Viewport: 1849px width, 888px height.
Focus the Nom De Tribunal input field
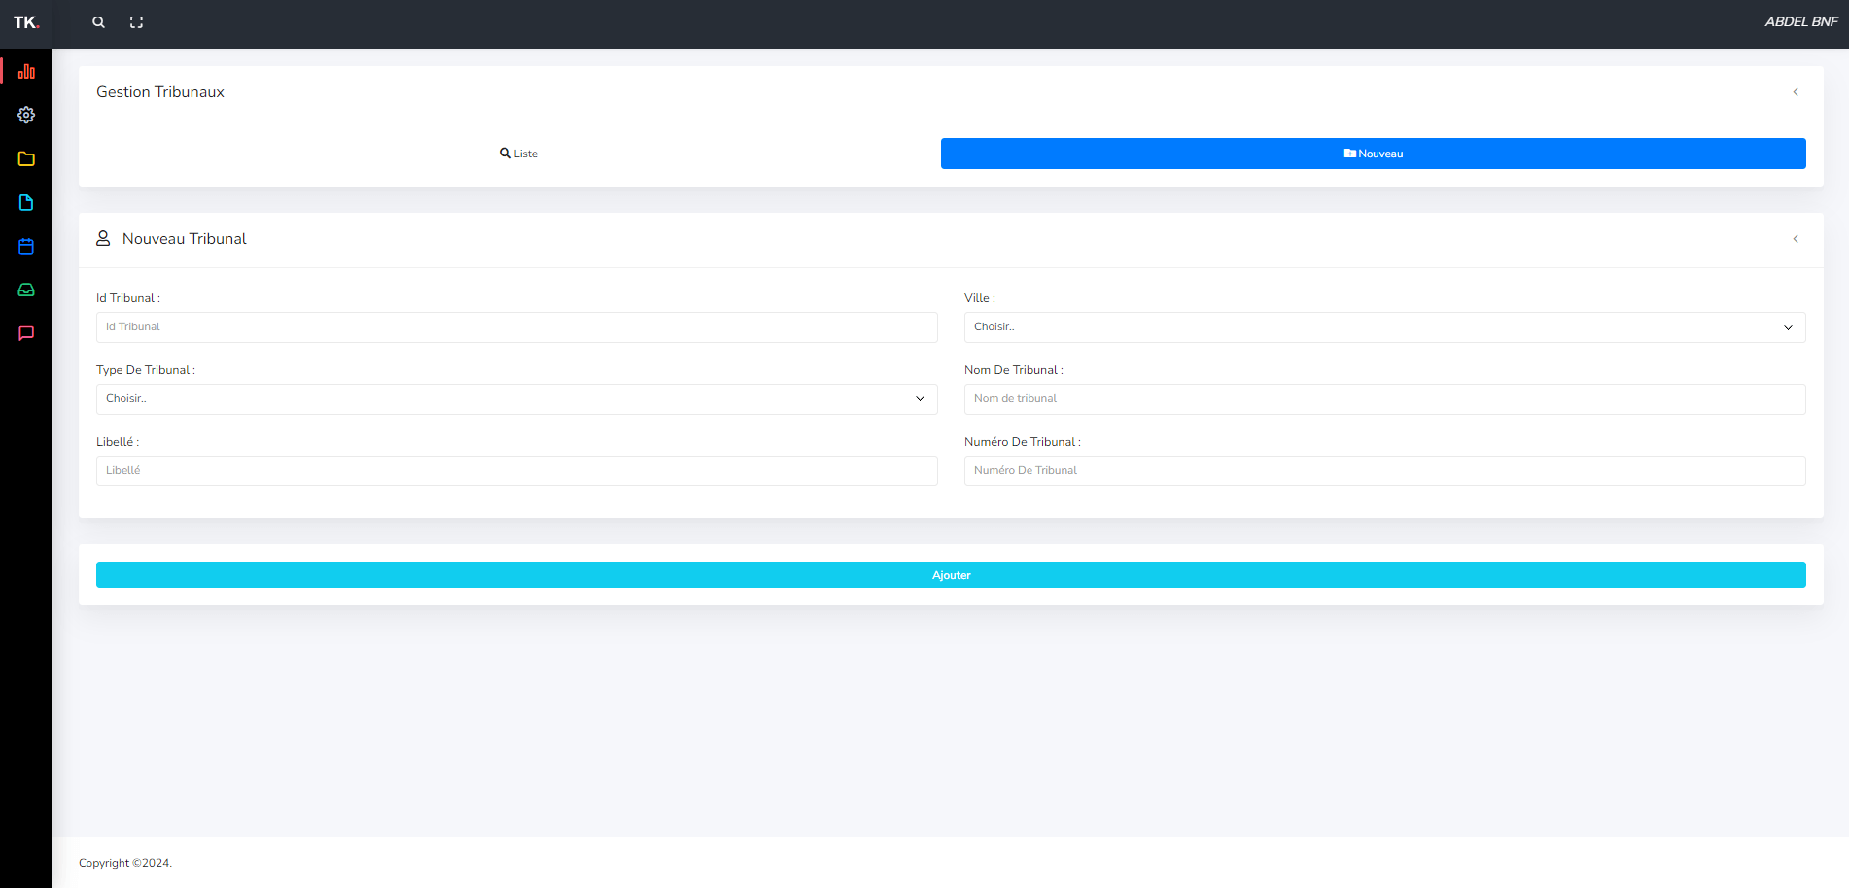(1384, 399)
